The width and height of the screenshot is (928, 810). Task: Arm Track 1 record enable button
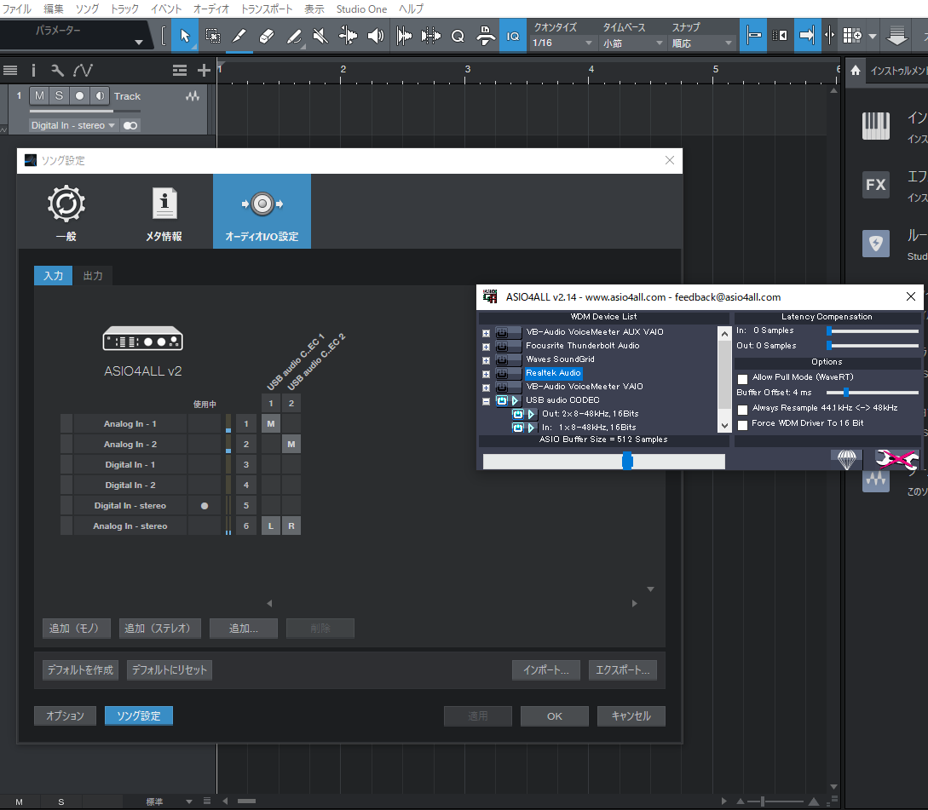[x=79, y=96]
